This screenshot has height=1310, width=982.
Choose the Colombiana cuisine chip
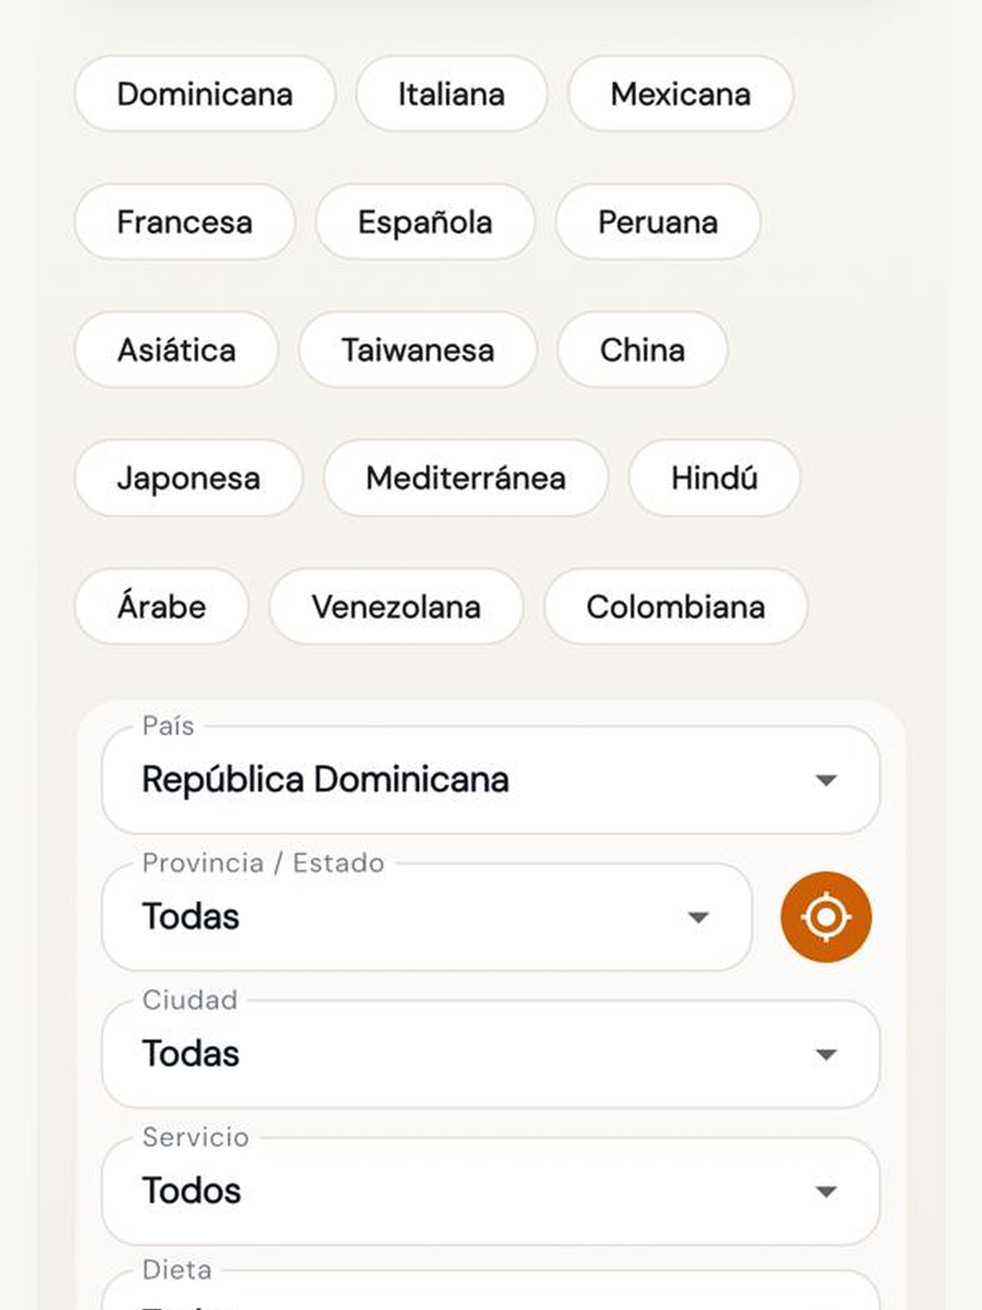tap(676, 606)
